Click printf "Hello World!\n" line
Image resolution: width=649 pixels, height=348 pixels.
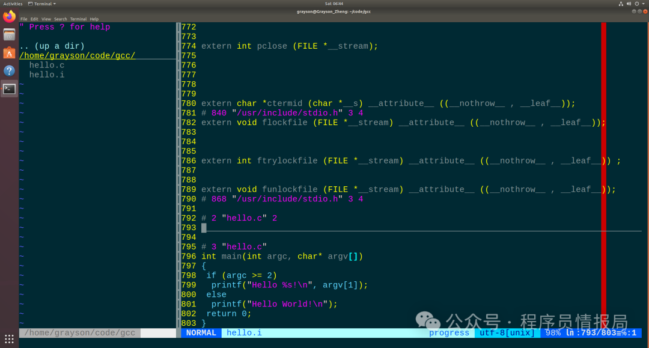click(x=275, y=304)
